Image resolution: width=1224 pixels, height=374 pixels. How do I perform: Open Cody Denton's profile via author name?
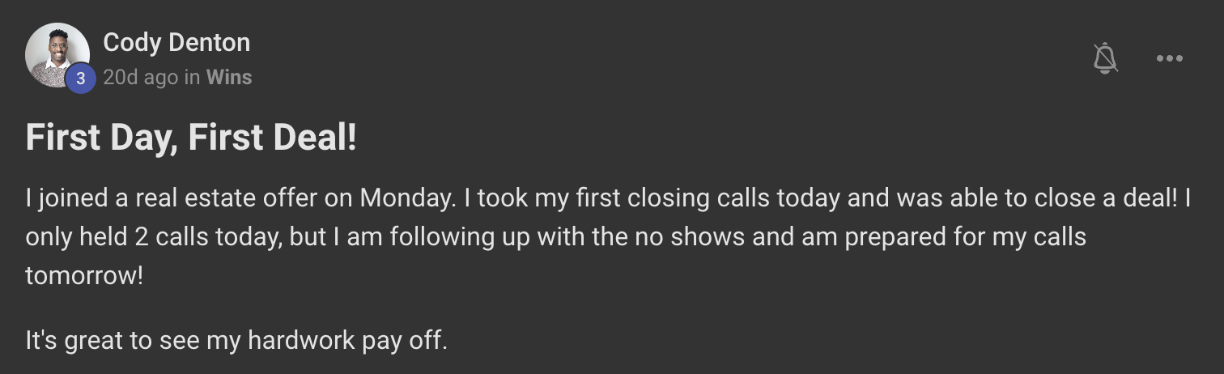[x=176, y=42]
